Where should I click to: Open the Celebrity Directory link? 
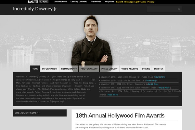[79, 2]
